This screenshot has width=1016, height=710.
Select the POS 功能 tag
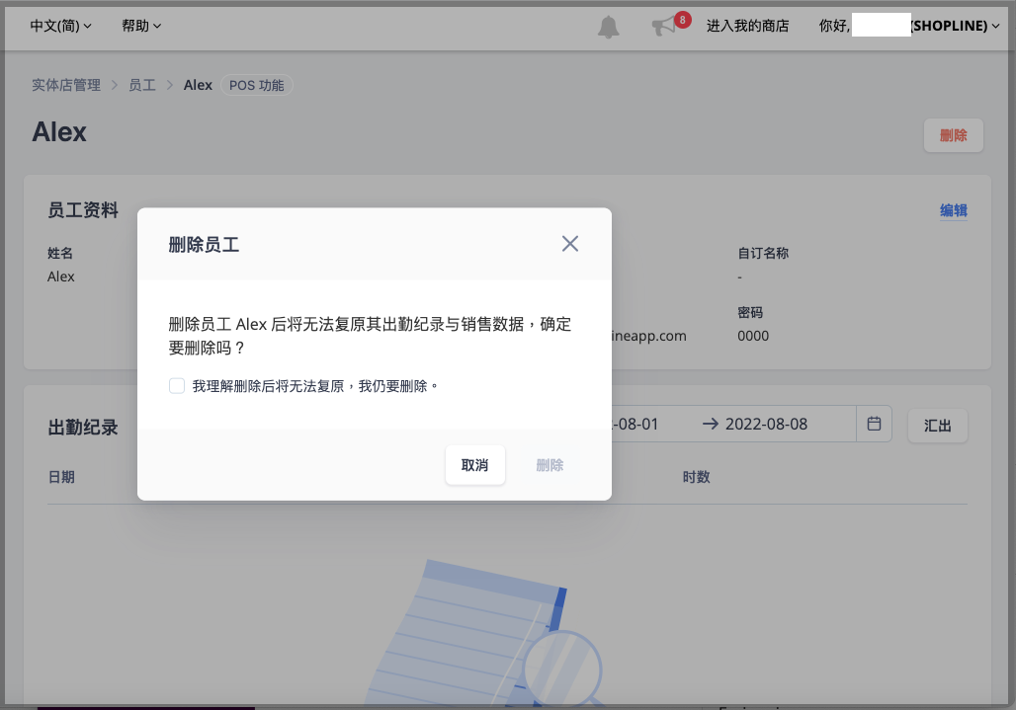coord(257,86)
